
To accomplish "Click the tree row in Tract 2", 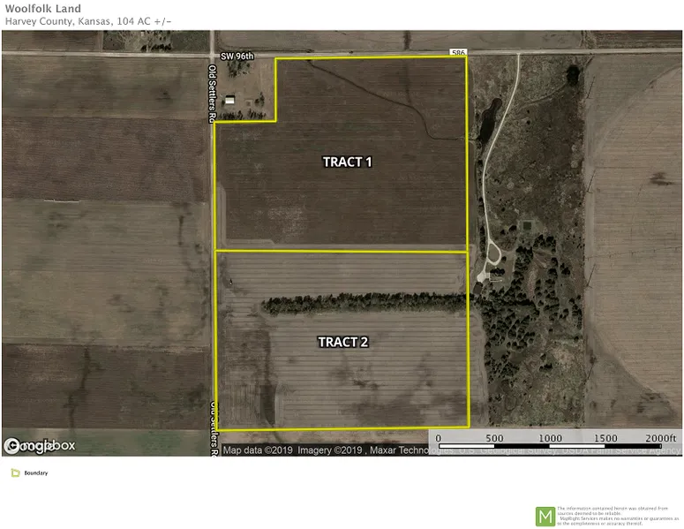I will 365,304.
